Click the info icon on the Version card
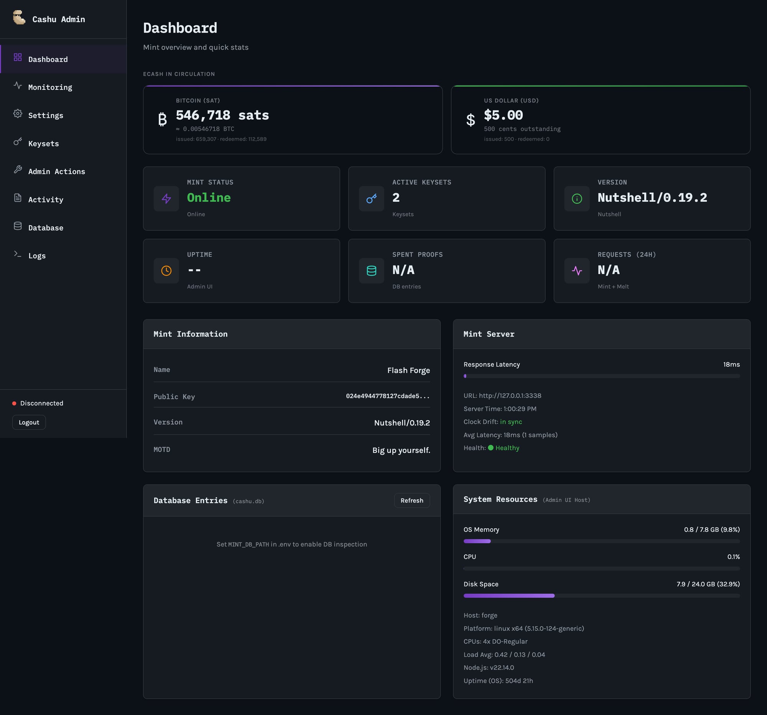The image size is (767, 715). [576, 198]
